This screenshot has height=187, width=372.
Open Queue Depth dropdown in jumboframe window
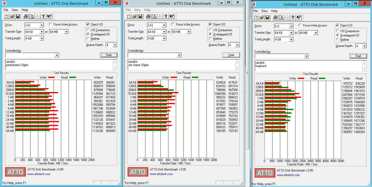click(x=115, y=45)
